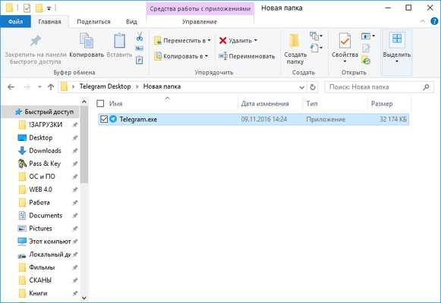The height and width of the screenshot is (303, 441).
Task: Refresh the current folder view
Action: (313, 87)
